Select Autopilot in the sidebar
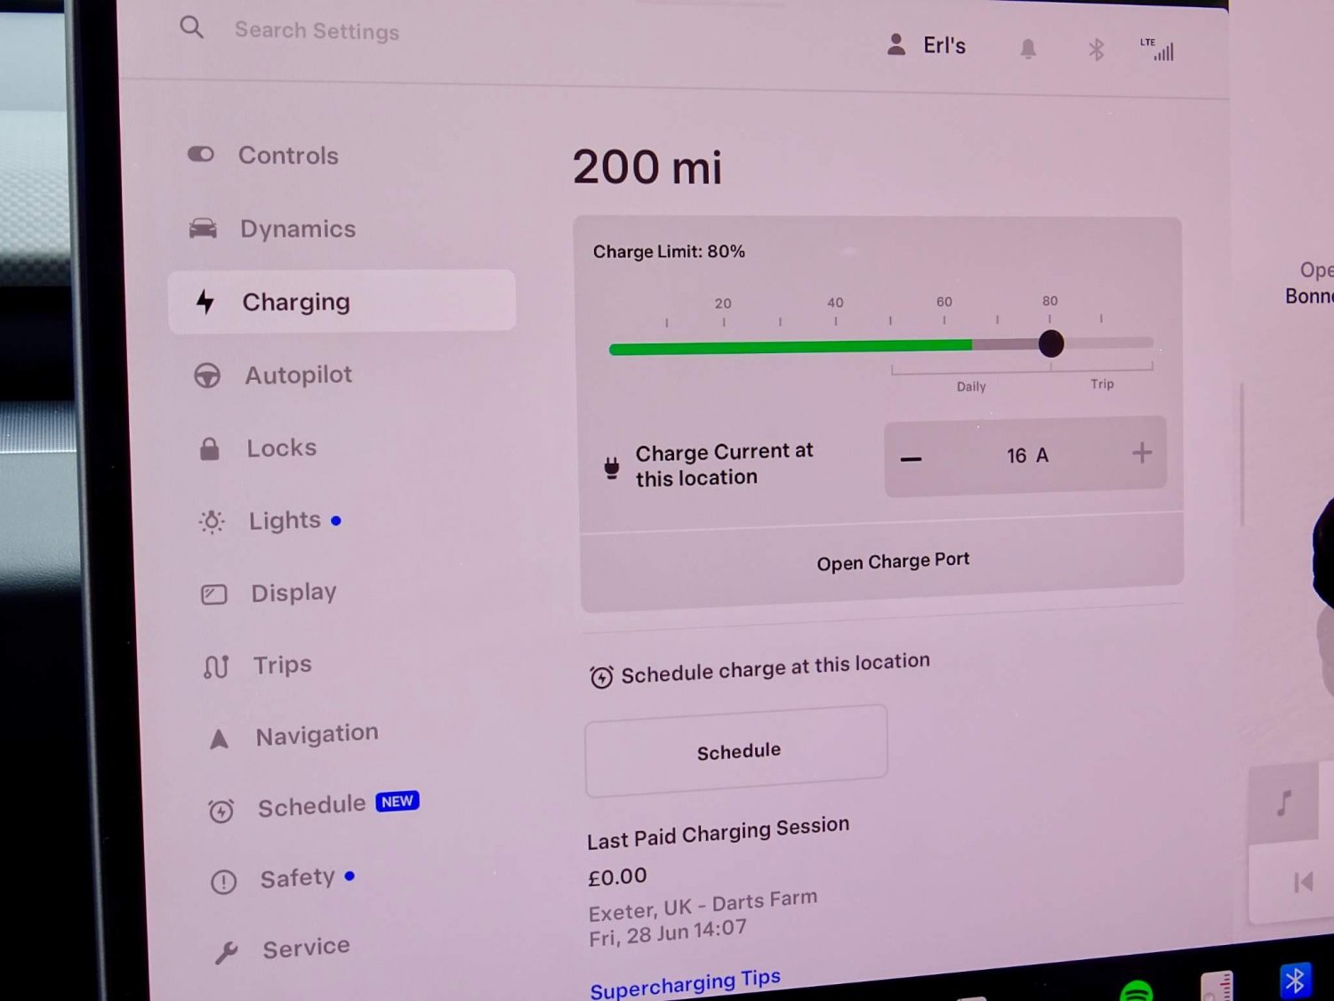This screenshot has height=1001, width=1334. click(x=298, y=375)
